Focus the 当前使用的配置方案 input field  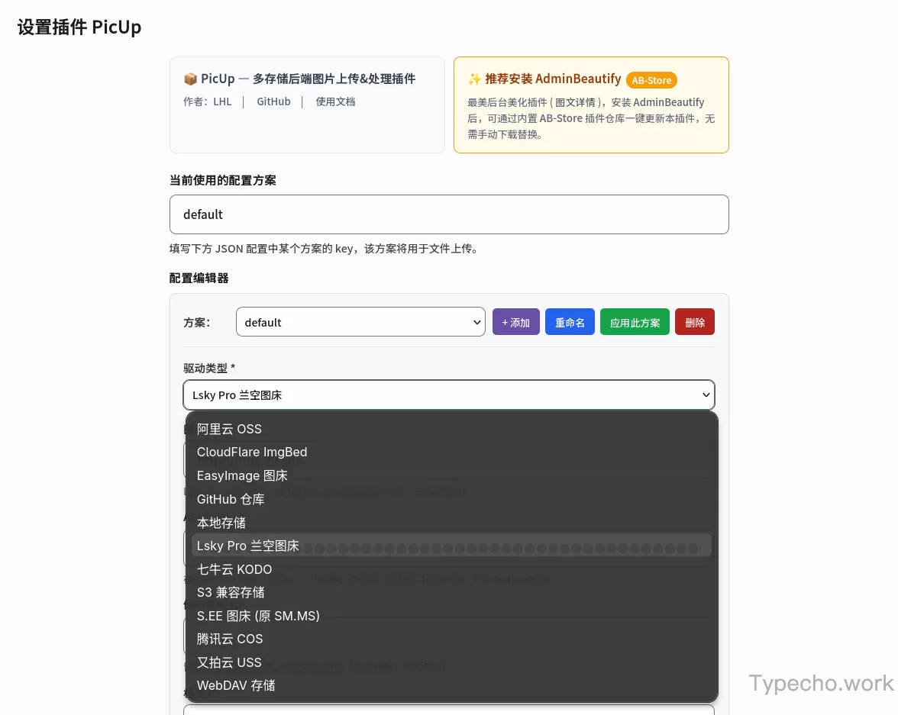(448, 214)
